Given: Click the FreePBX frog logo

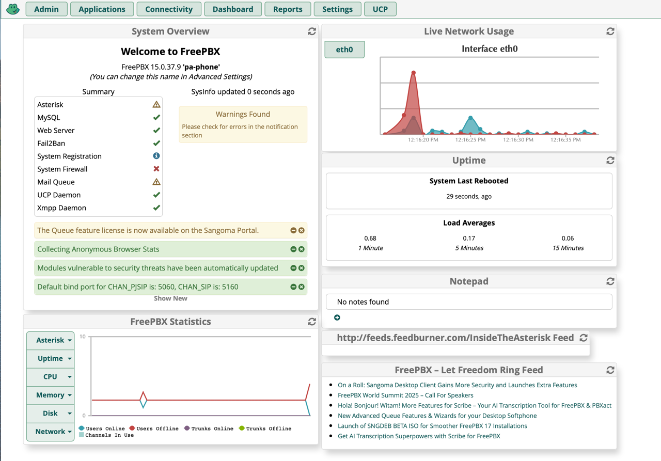Looking at the screenshot, I should [13, 9].
